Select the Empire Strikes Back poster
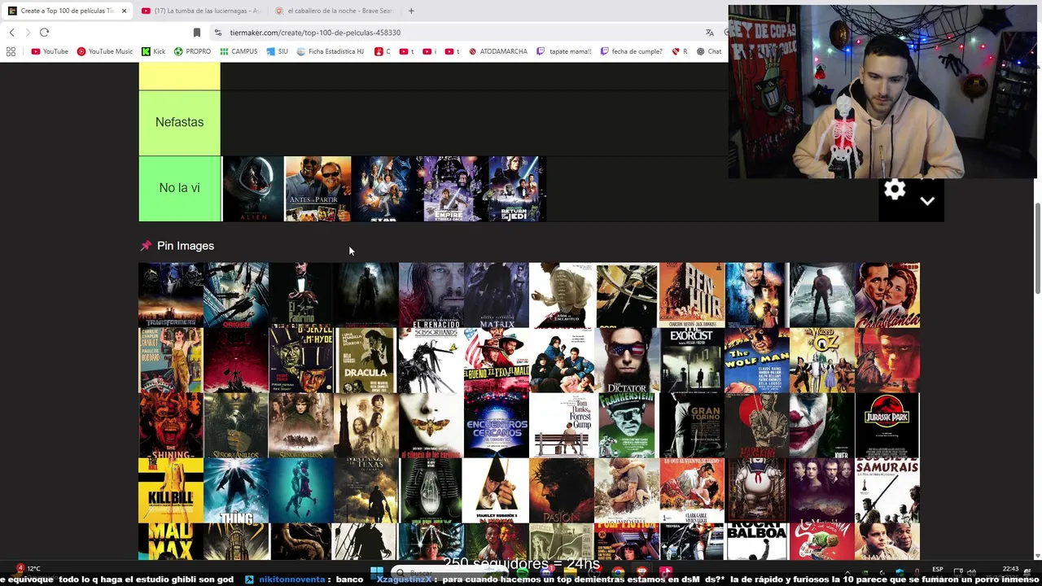The width and height of the screenshot is (1042, 586). (x=452, y=189)
